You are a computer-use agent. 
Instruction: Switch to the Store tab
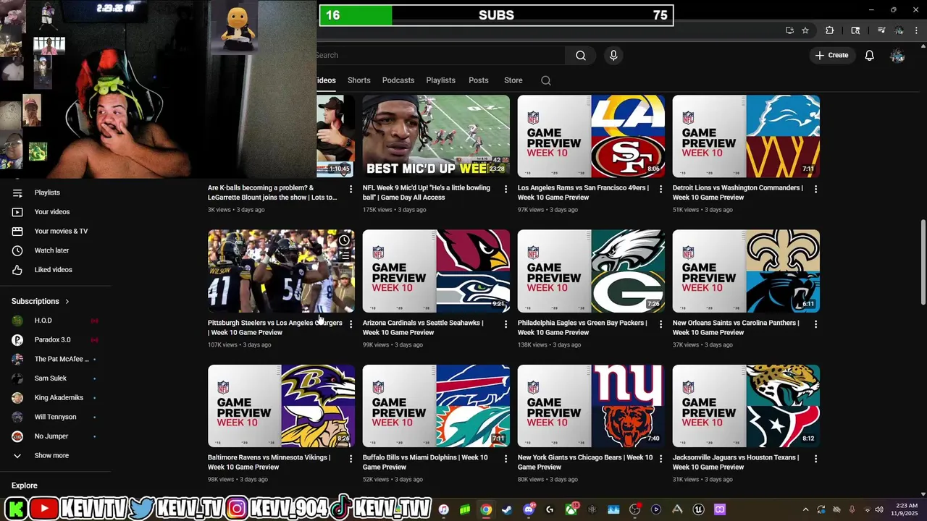(513, 80)
